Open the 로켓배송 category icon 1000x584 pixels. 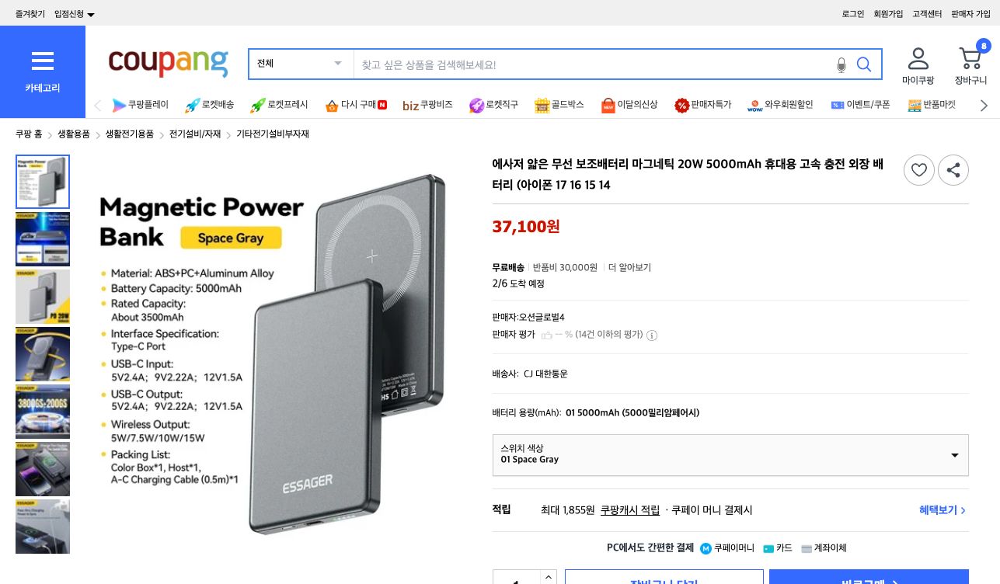pos(192,105)
